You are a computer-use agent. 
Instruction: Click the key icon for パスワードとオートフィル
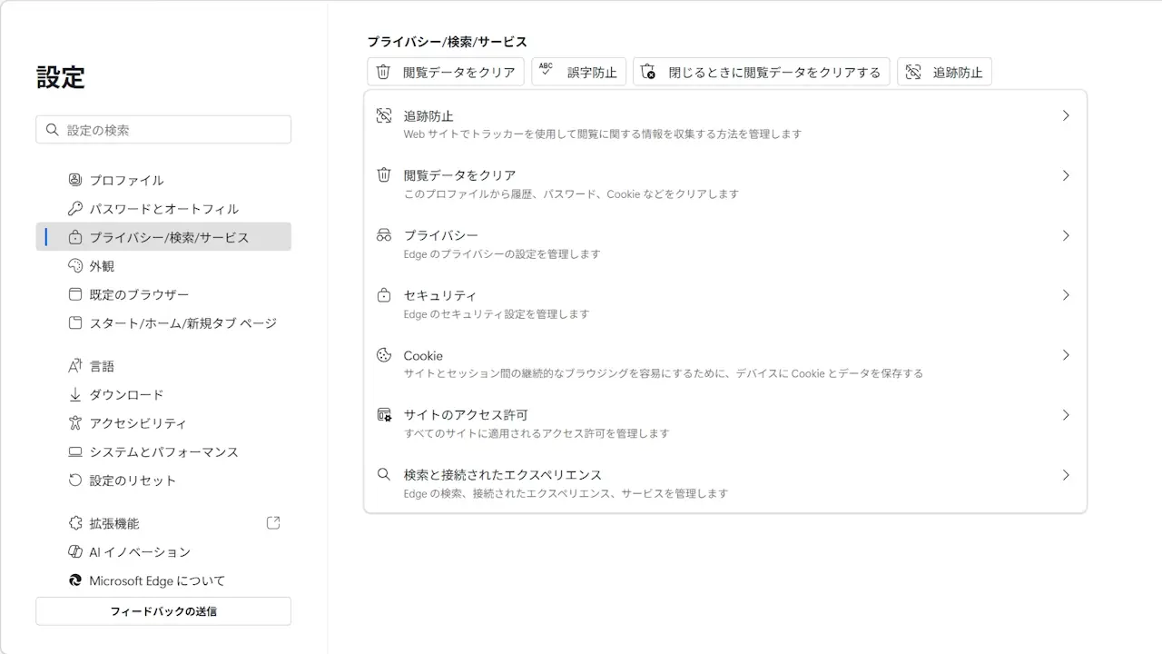(x=75, y=209)
